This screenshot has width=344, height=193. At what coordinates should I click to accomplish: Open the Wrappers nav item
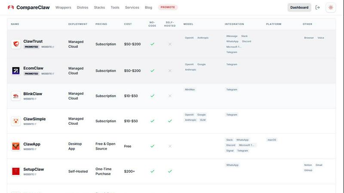click(63, 7)
